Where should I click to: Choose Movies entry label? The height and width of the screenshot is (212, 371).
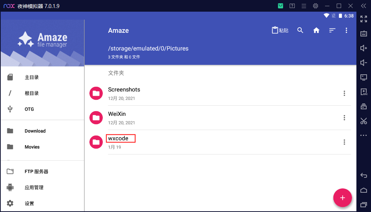tap(32, 147)
